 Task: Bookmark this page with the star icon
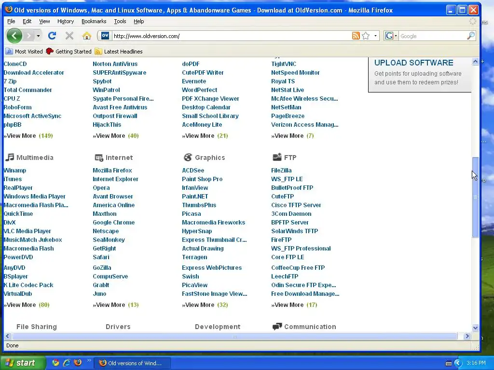366,36
